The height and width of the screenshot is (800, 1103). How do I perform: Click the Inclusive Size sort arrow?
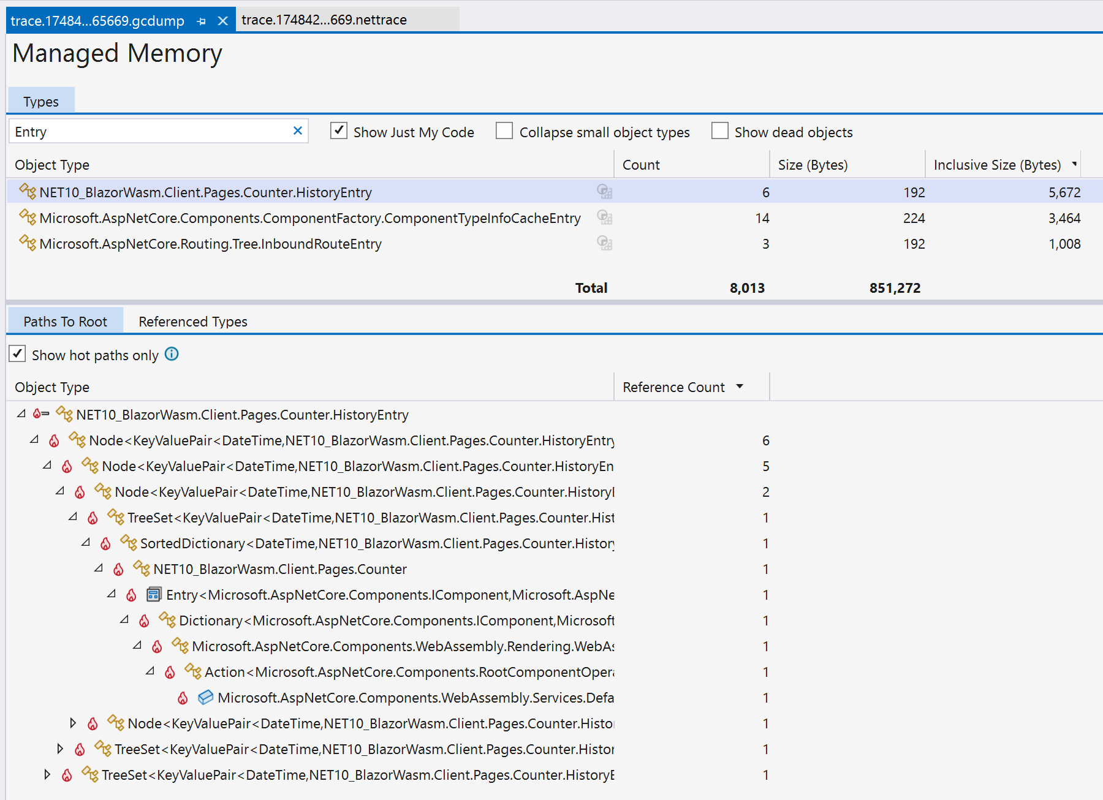pos(1074,164)
